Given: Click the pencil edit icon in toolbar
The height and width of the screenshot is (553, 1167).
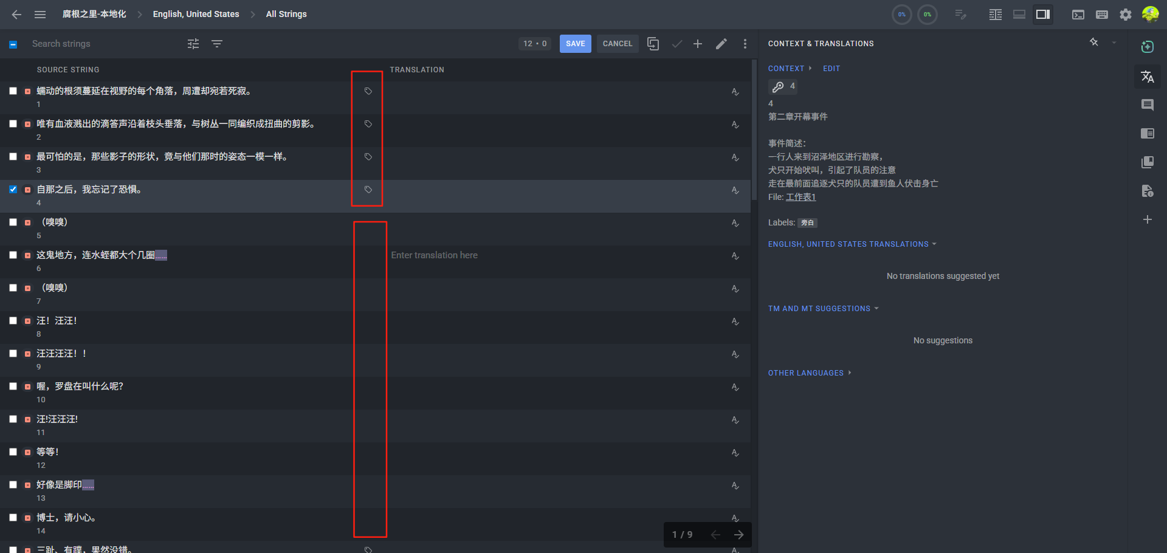Looking at the screenshot, I should [x=721, y=44].
